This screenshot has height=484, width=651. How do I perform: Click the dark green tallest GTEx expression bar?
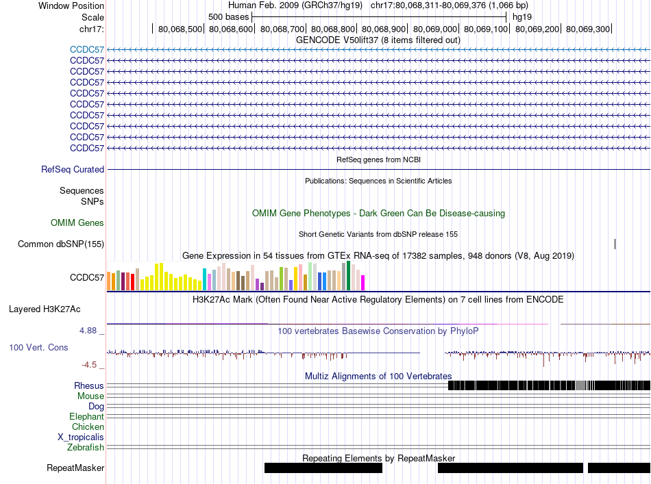click(x=349, y=275)
